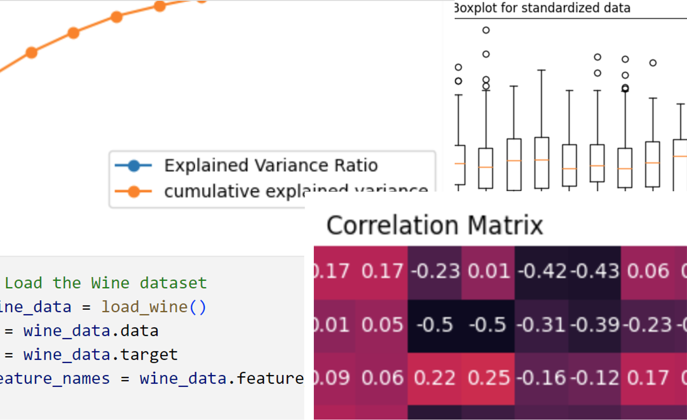Click the feature_names variable in the code
The width and height of the screenshot is (687, 420).
54,378
